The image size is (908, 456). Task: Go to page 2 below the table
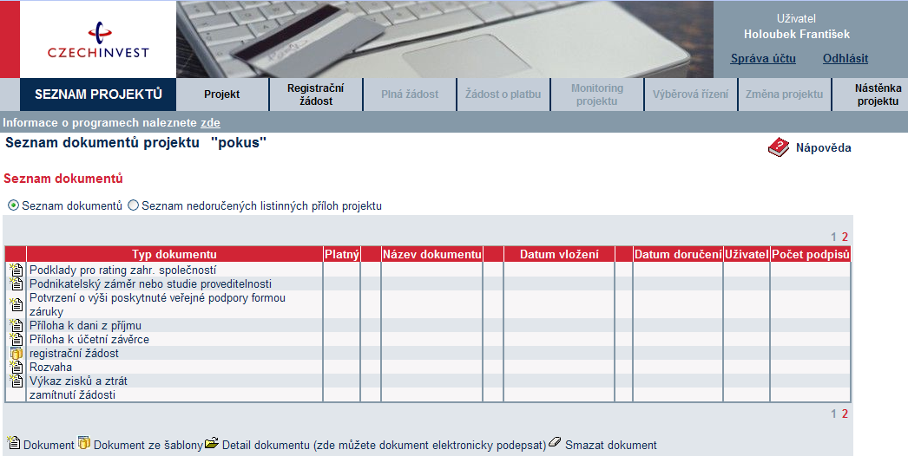click(845, 414)
